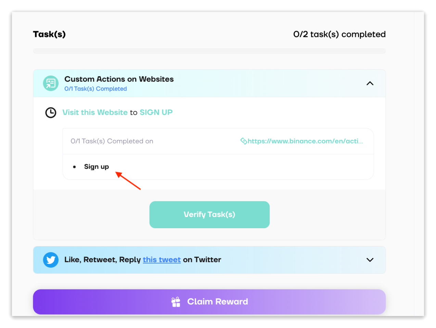Click the Twitter bird icon
436x328 pixels.
coord(51,260)
